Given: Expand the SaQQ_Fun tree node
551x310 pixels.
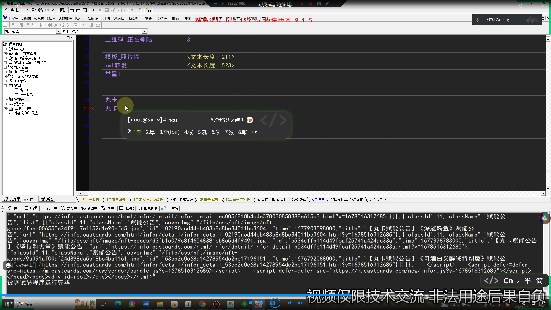Looking at the screenshot, I should click(5, 49).
